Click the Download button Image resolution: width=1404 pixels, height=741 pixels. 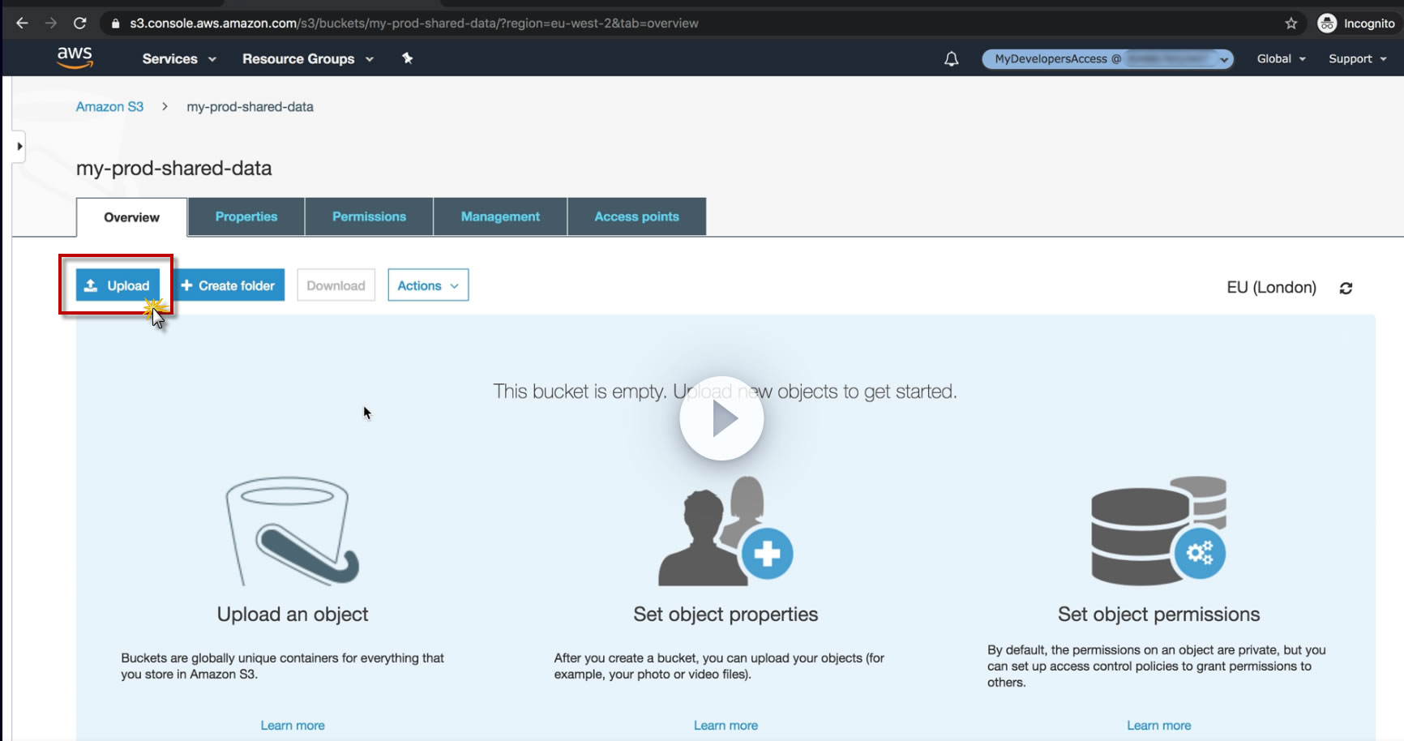(x=336, y=285)
